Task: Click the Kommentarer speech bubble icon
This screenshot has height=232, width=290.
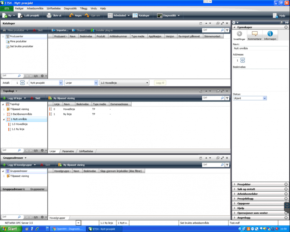Action: coord(255,34)
